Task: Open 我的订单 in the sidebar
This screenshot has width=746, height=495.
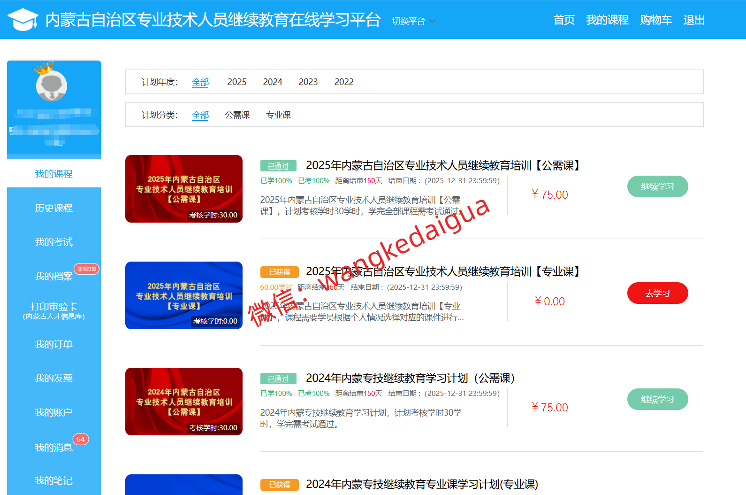Action: [54, 344]
